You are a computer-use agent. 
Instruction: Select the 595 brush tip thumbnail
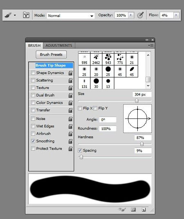tap(84, 59)
